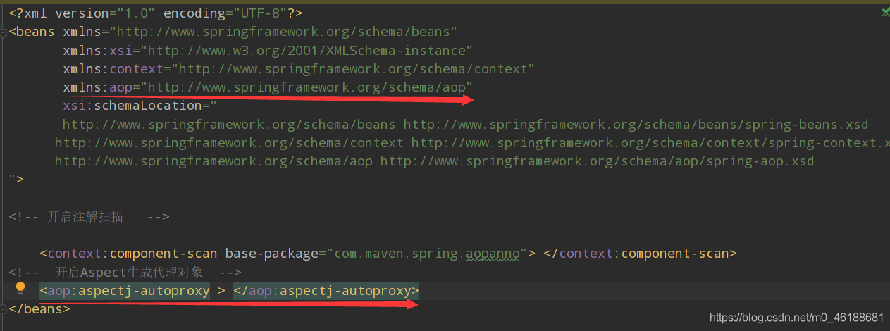Click the xmlns beans namespace URL
The image size is (890, 331).
pos(283,32)
